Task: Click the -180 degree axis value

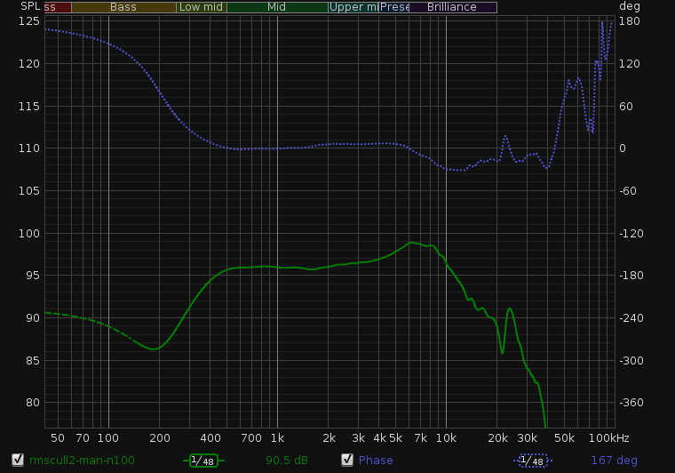Action: (x=631, y=276)
